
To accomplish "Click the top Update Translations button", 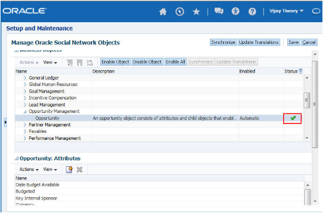I will point(259,42).
